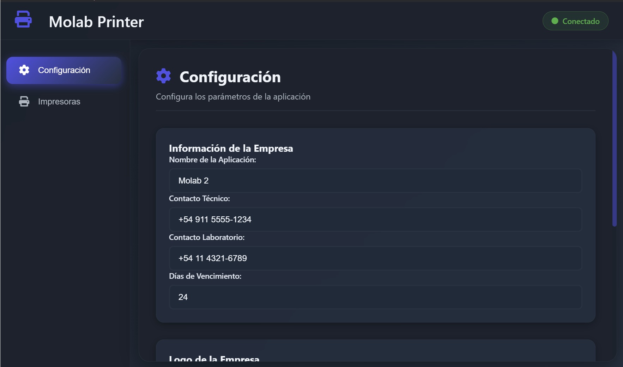This screenshot has width=623, height=367.
Task: Click the Contacto Técnico label
Action: (x=199, y=198)
